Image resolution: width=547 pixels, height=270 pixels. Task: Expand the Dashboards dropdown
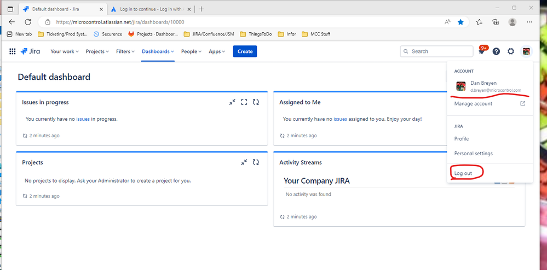pyautogui.click(x=158, y=51)
